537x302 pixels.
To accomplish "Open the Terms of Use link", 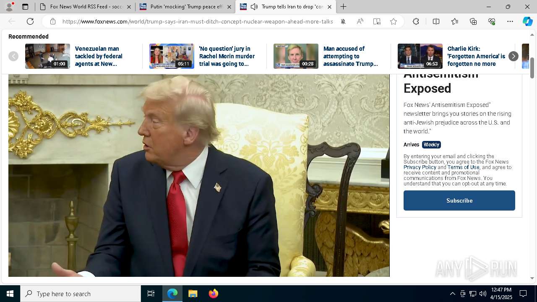I will [464, 167].
